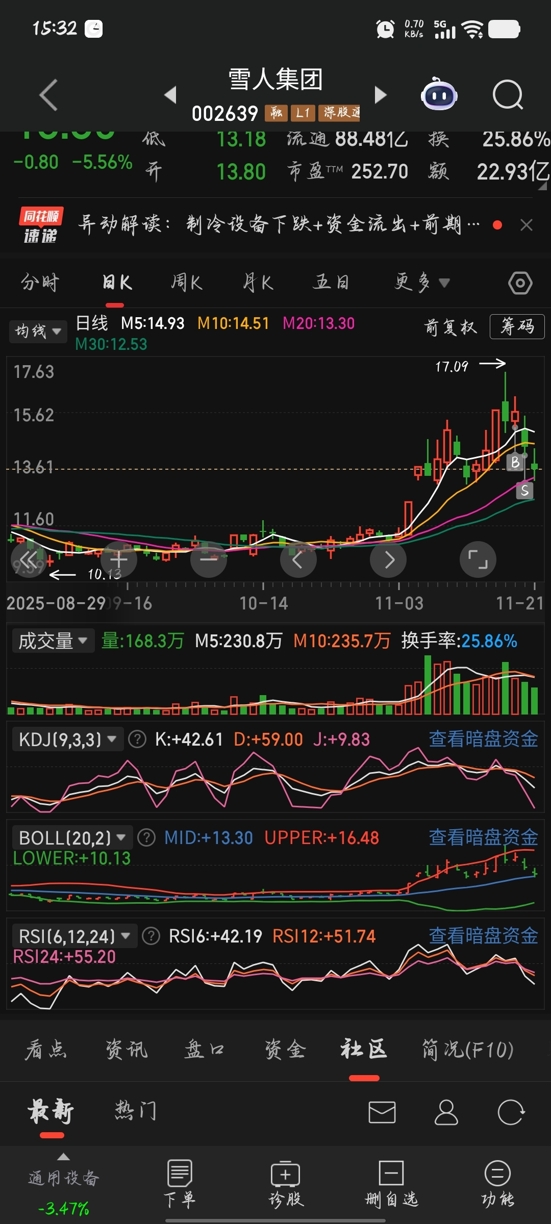Move chart right with the right chevron

click(x=388, y=559)
